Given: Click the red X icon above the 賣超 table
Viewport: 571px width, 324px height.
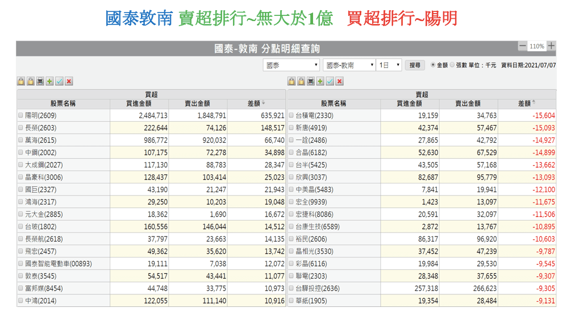Looking at the screenshot, I should coord(340,81).
